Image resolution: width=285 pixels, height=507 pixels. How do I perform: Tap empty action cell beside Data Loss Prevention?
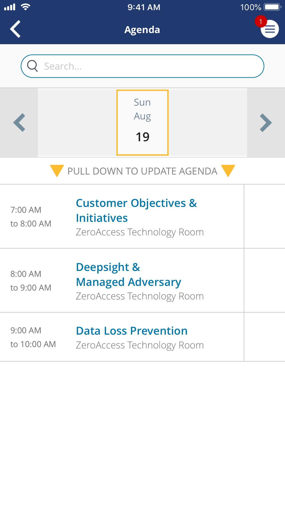point(264,337)
